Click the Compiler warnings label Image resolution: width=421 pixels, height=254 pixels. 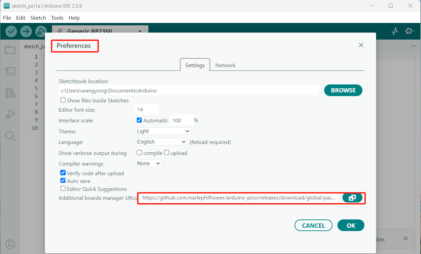click(x=81, y=164)
